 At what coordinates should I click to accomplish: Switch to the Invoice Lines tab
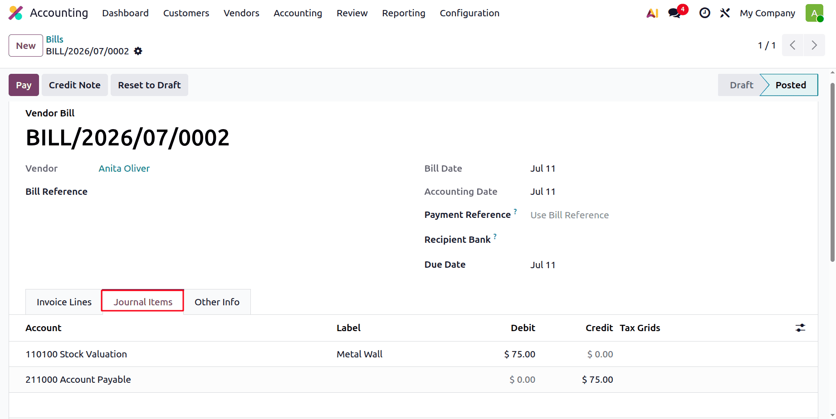coord(64,302)
